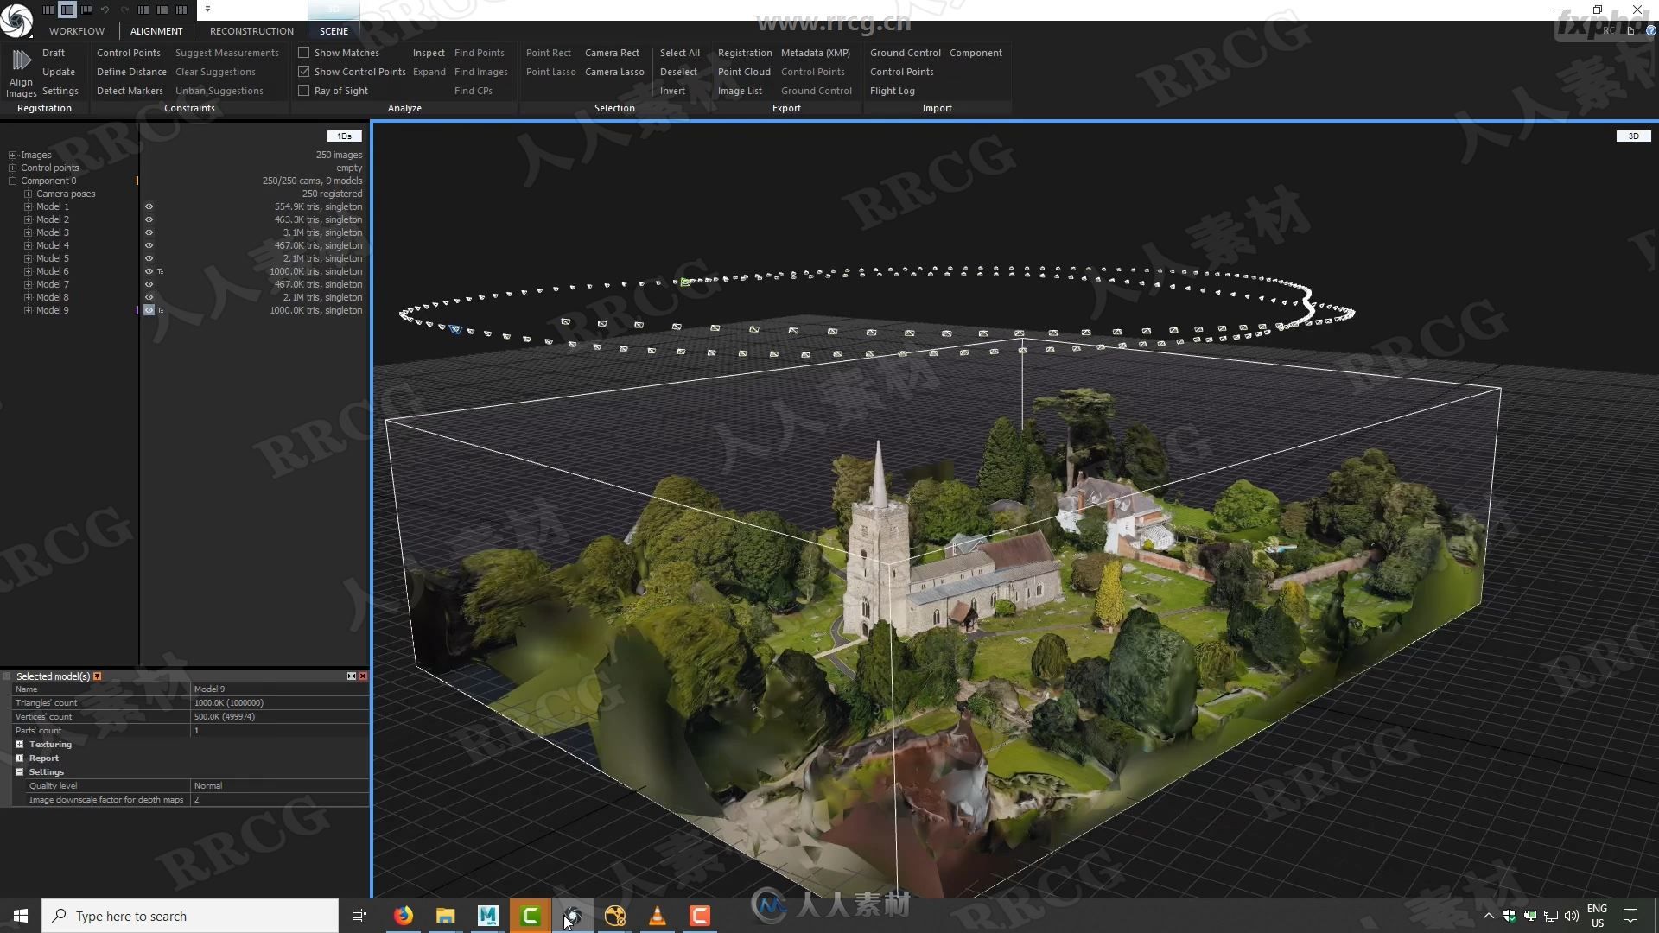The height and width of the screenshot is (933, 1659).
Task: Enable Show Control Points checkbox
Action: click(x=303, y=71)
